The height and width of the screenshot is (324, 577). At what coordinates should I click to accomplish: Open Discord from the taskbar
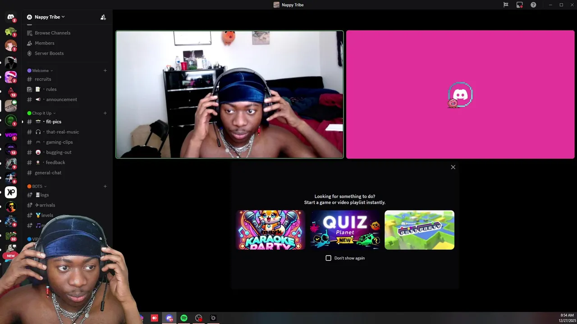pos(169,318)
